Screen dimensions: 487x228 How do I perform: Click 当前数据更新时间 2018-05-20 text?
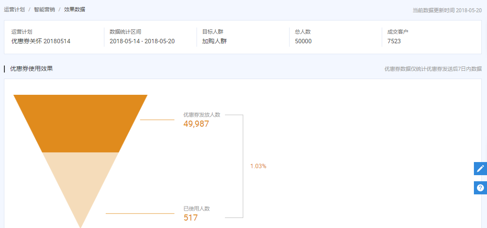447,10
